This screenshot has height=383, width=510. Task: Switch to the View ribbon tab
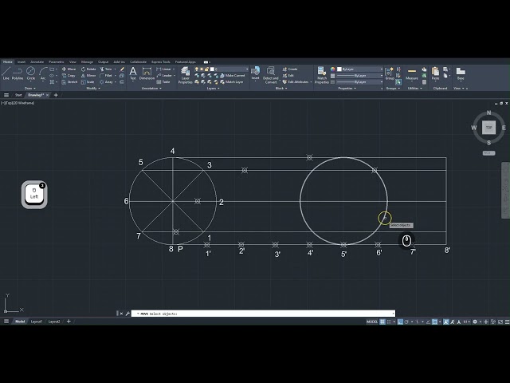click(x=73, y=62)
